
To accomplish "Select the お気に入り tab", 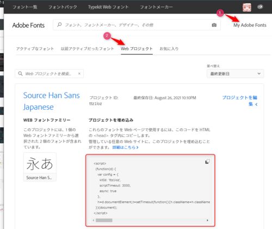I will coord(169,49).
